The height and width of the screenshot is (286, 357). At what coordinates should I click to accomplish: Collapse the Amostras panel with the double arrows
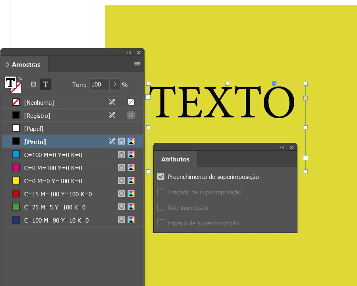point(129,53)
